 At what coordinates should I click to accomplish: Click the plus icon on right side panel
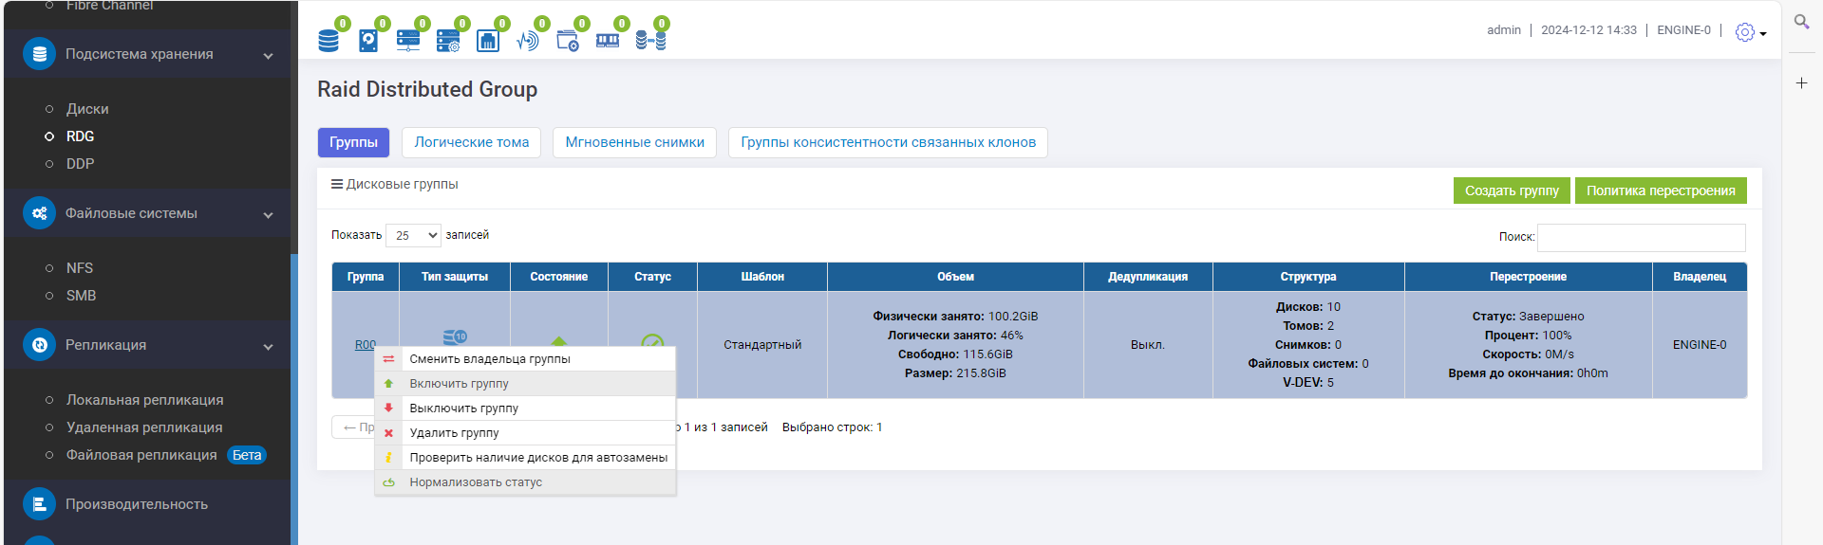pyautogui.click(x=1801, y=83)
